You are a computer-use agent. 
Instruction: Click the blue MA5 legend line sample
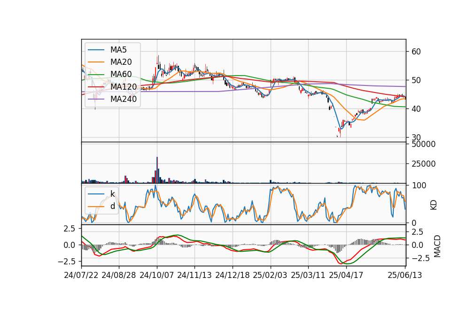pyautogui.click(x=96, y=50)
